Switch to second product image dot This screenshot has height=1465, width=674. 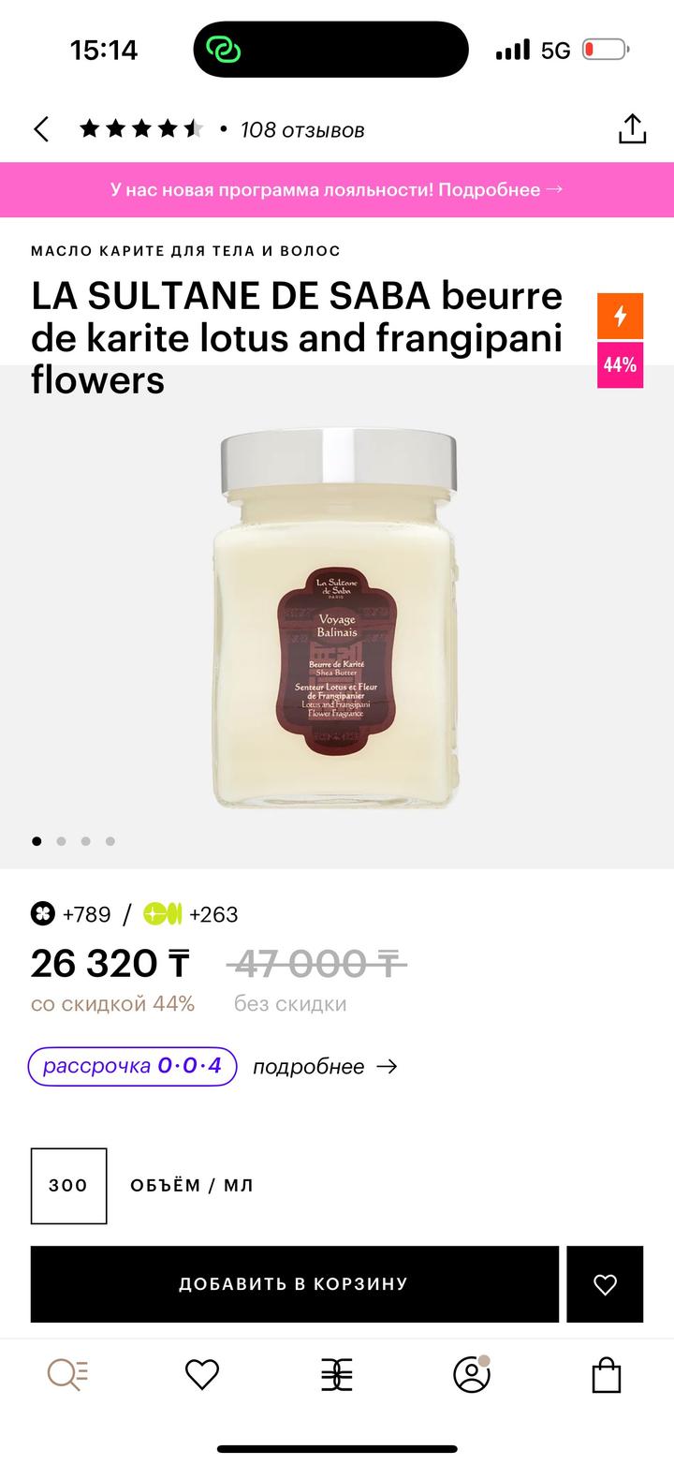pos(61,841)
